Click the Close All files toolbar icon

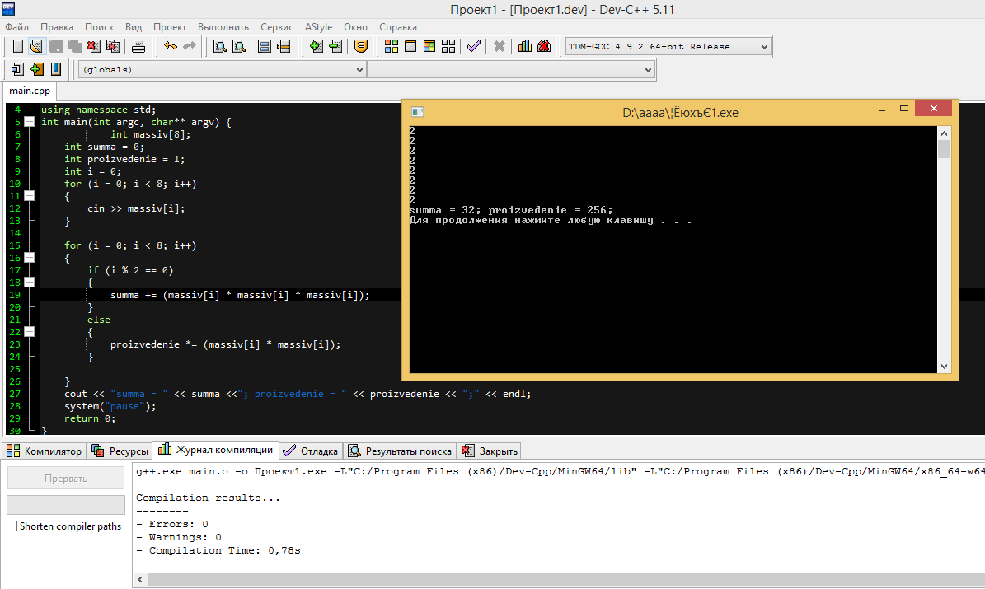(x=113, y=46)
